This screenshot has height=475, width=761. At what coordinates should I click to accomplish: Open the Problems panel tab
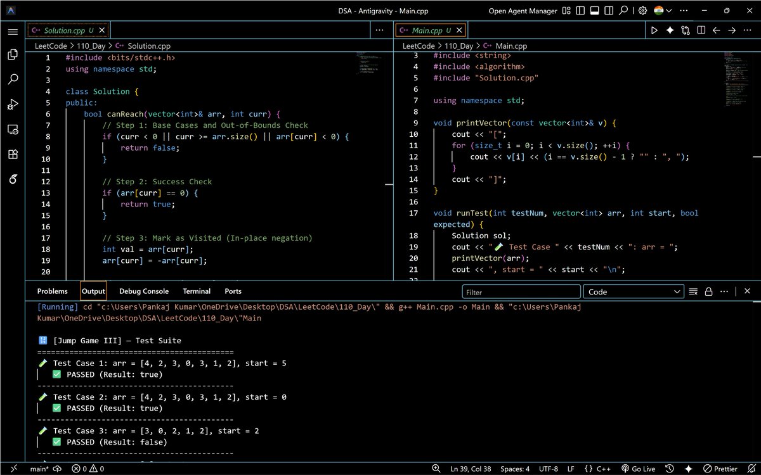[52, 291]
